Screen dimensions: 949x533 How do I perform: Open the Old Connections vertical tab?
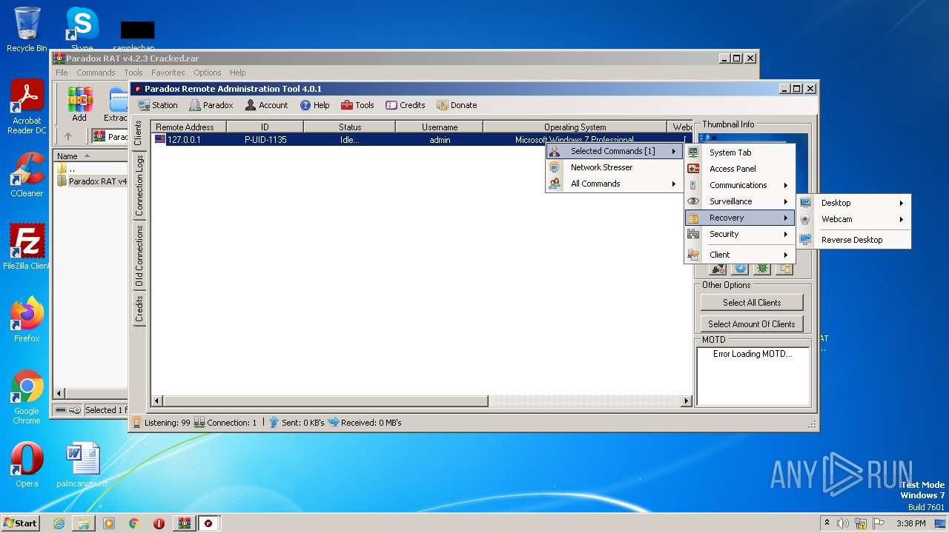139,255
